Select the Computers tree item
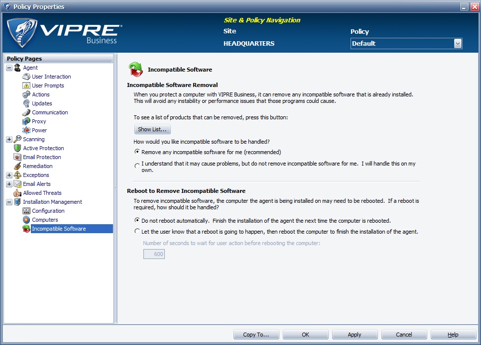The height and width of the screenshot is (345, 481). point(45,220)
